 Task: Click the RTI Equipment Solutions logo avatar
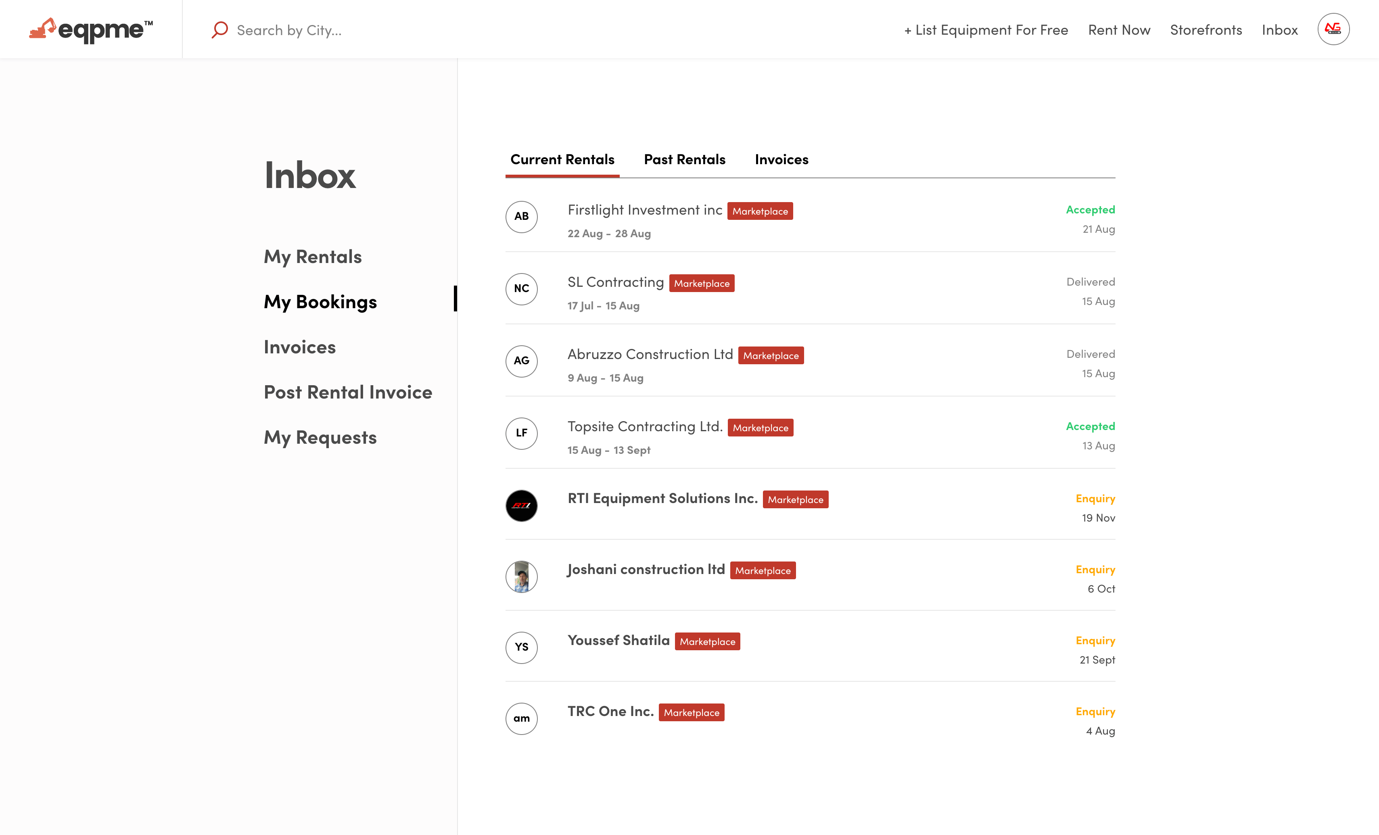(521, 505)
